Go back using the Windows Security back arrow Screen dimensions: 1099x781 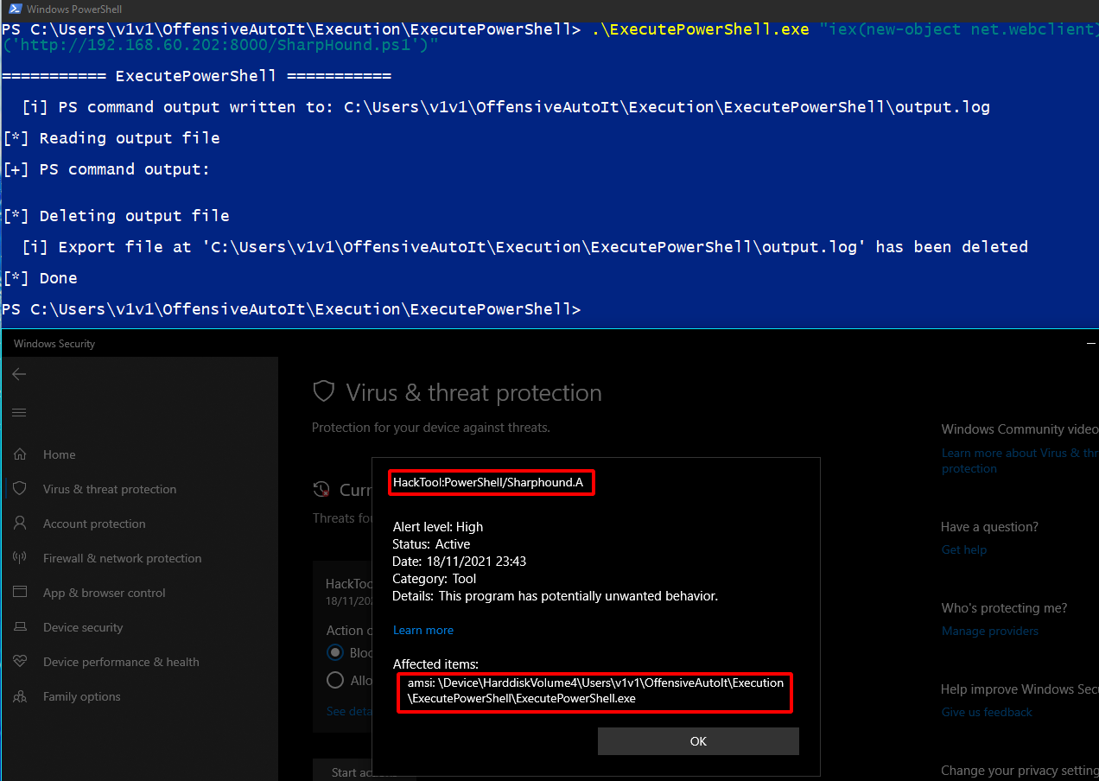point(19,374)
